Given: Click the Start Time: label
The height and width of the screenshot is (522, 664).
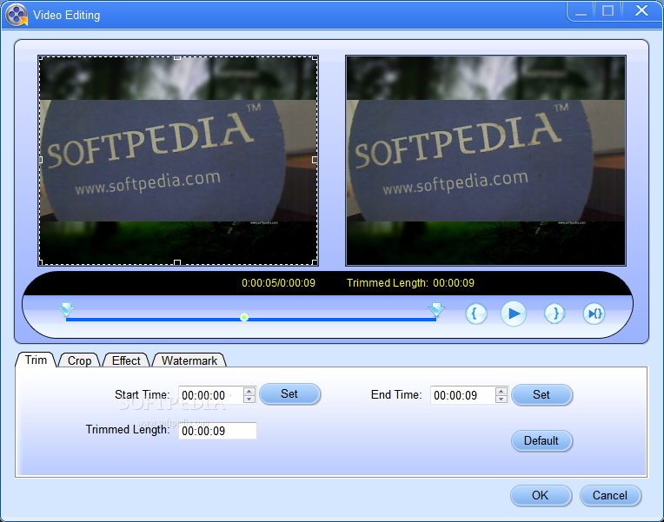Looking at the screenshot, I should (143, 394).
